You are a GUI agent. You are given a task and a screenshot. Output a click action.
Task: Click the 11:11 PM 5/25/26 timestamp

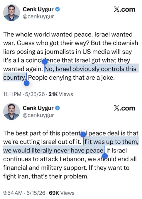point(24,94)
